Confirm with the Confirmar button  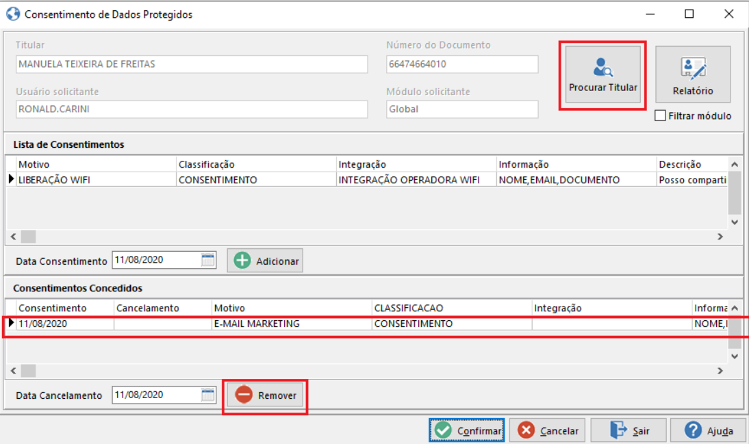pos(467,430)
